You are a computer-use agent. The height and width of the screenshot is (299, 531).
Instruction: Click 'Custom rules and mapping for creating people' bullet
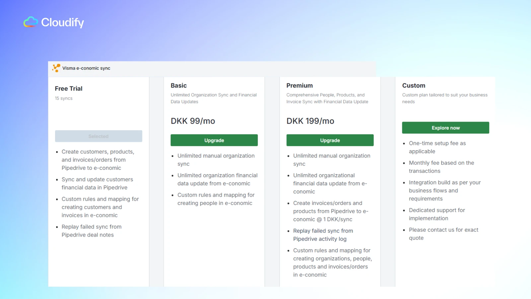coord(216,199)
